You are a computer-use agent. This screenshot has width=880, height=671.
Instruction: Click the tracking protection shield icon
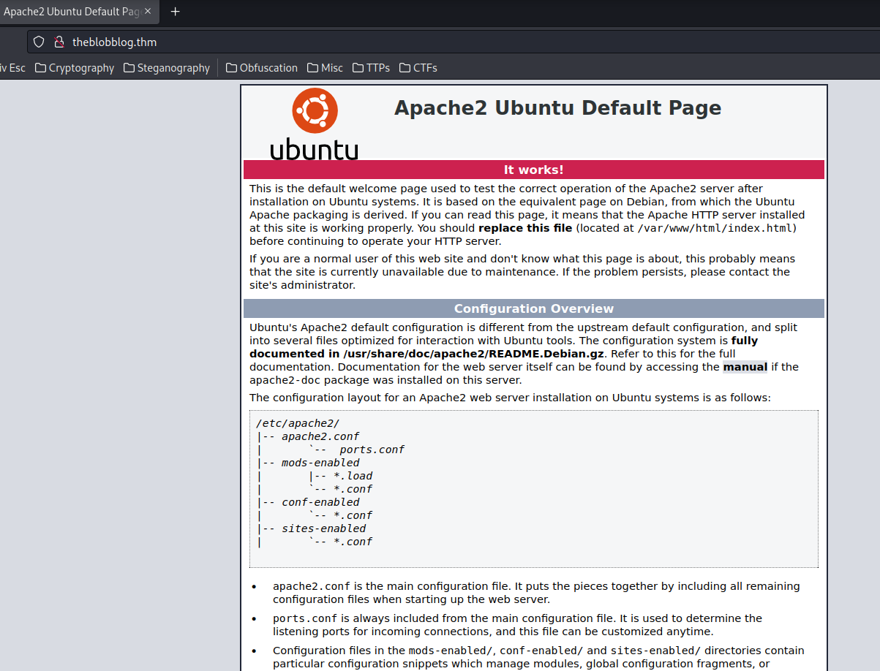click(x=40, y=42)
